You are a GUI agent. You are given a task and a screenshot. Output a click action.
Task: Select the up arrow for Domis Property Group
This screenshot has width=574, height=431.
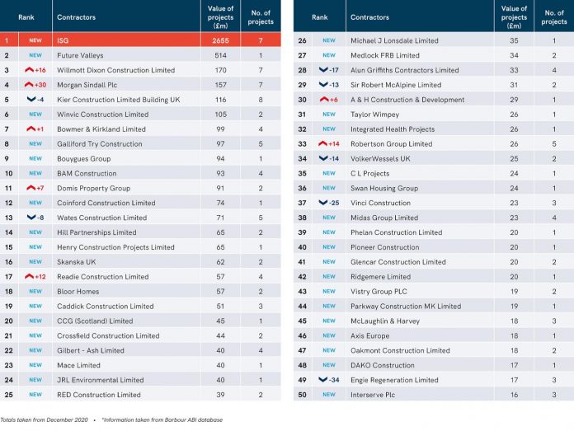(x=31, y=188)
